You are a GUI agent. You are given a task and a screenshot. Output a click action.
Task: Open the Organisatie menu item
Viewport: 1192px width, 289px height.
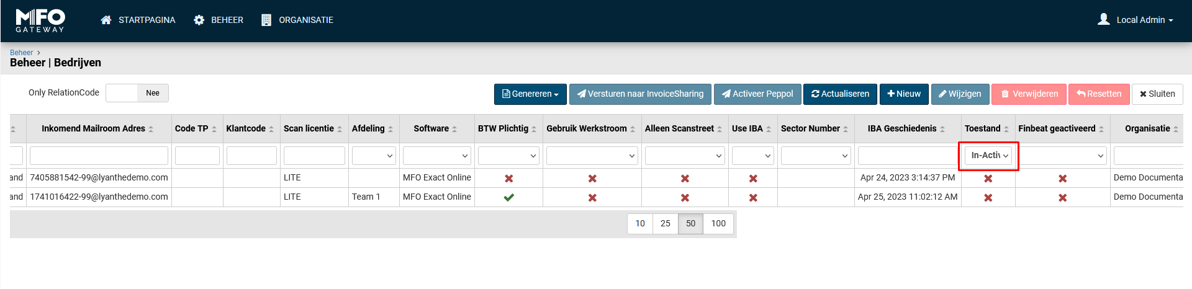(x=305, y=20)
